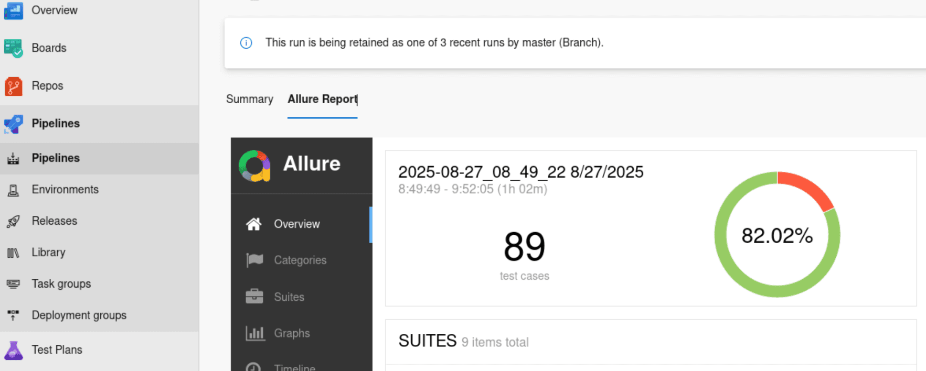Click the Repos icon
This screenshot has height=371, width=926.
click(14, 86)
